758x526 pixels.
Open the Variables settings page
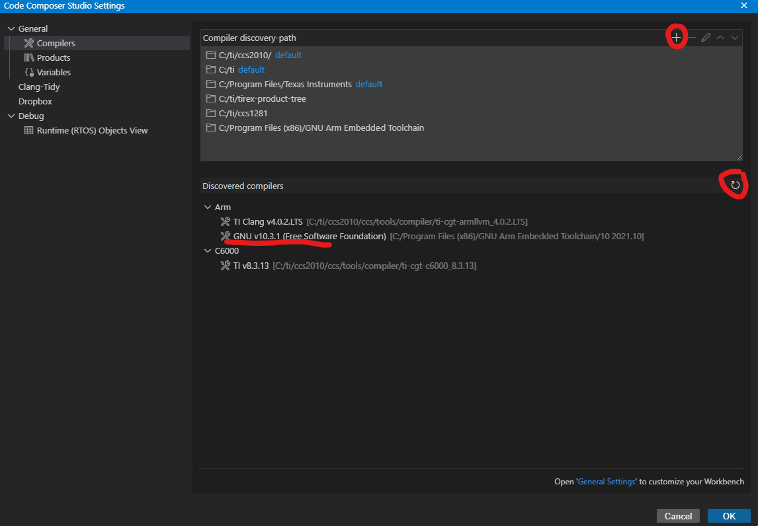54,72
